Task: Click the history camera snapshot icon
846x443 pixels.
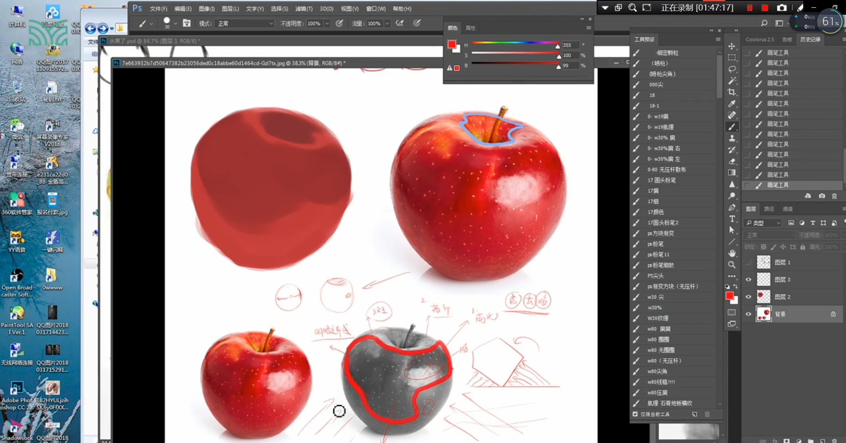Action: [x=822, y=196]
